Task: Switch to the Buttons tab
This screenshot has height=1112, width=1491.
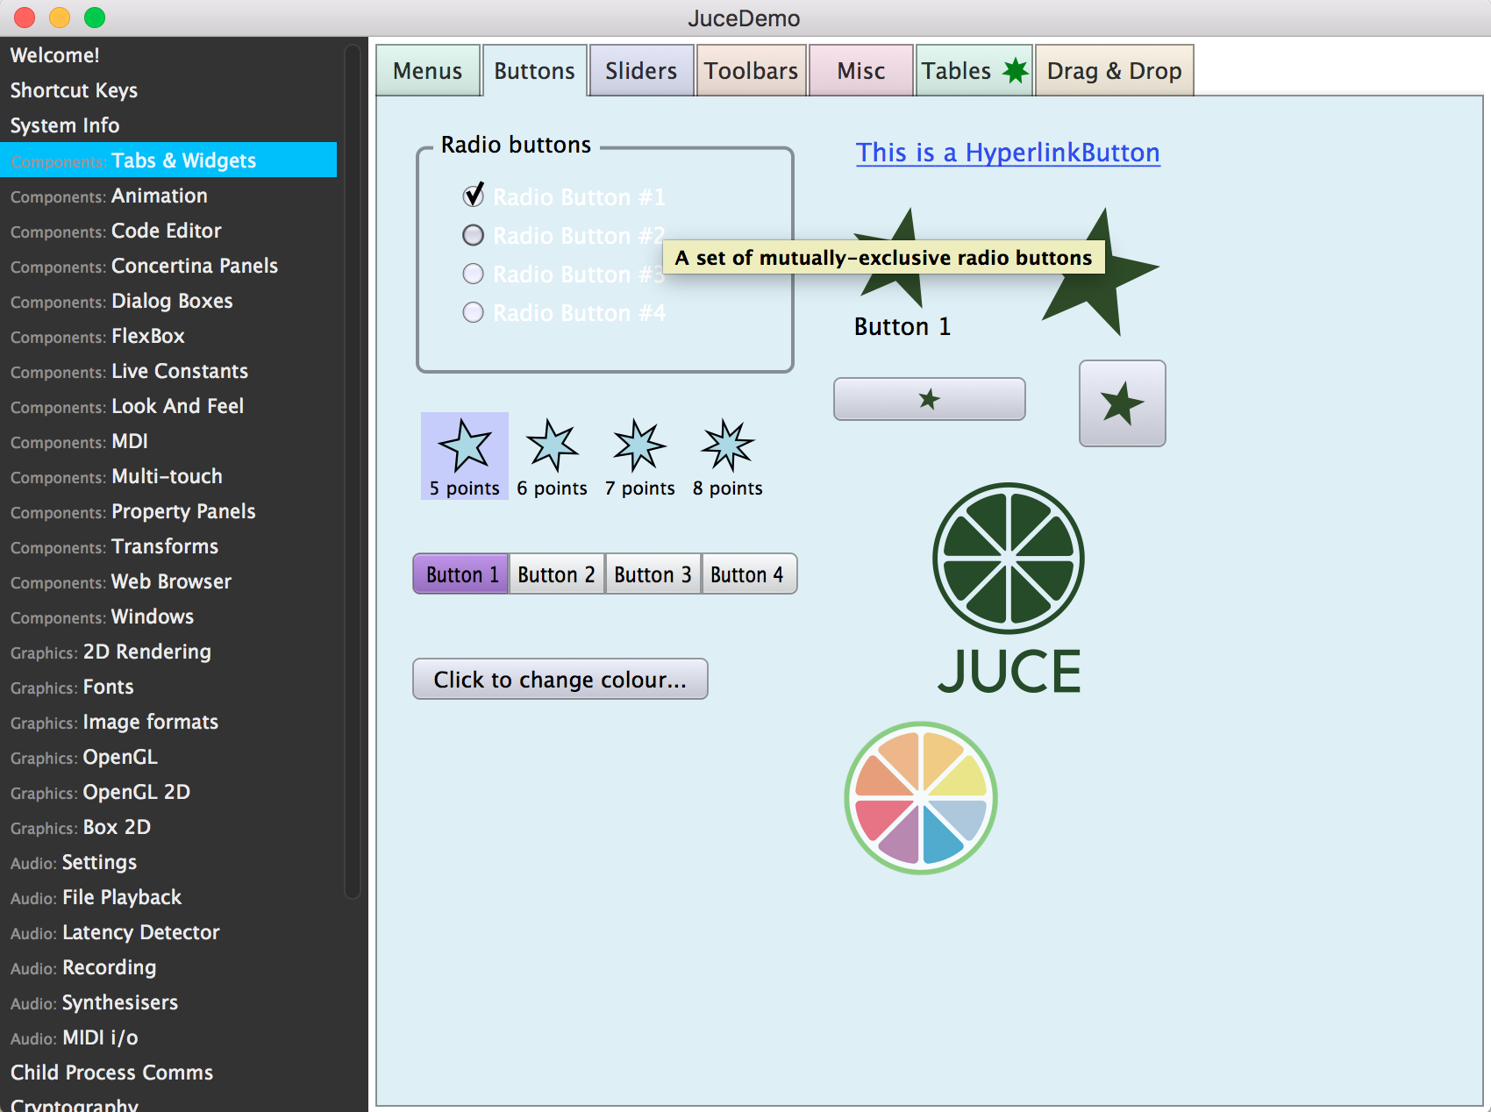Action: click(535, 71)
